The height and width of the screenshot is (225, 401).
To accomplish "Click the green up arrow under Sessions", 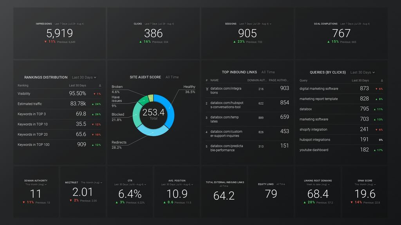I will [235, 41].
